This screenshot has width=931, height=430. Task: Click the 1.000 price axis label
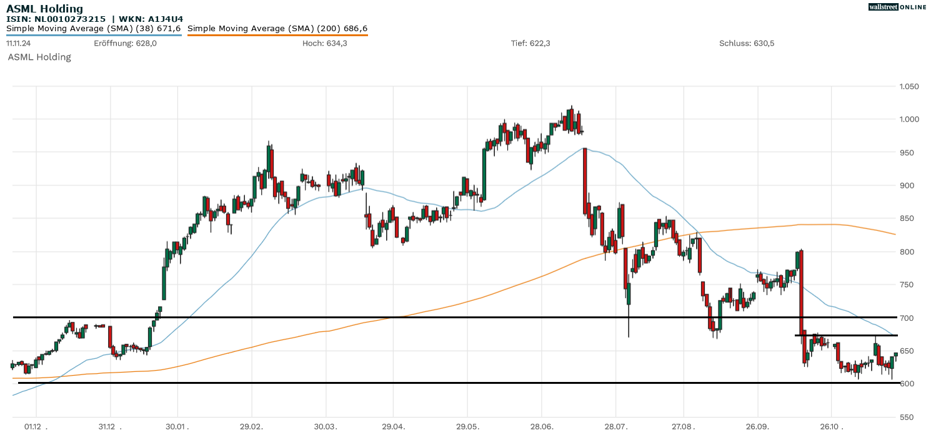[908, 119]
